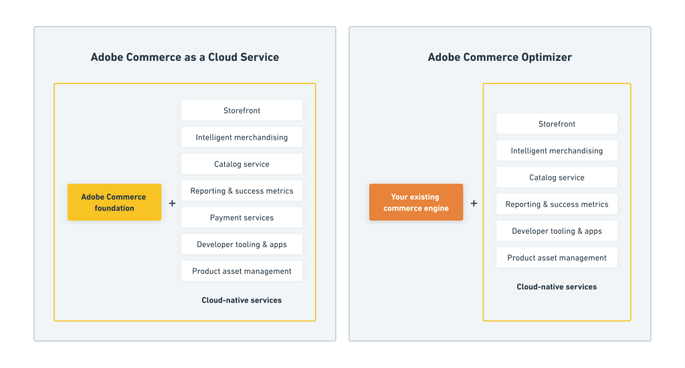Select Catalog service in the Optimizer panel
The height and width of the screenshot is (368, 685).
pos(557,178)
